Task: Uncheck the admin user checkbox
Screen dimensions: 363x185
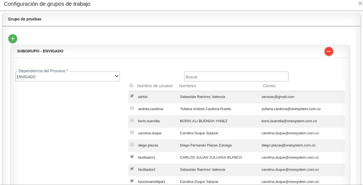Action: coord(132,96)
